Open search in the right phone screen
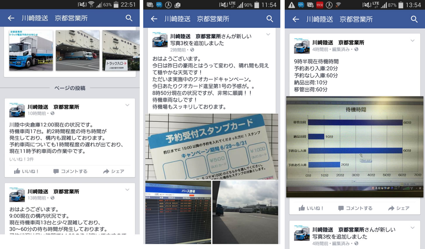Screen dimensions: 425x249 [414, 19]
